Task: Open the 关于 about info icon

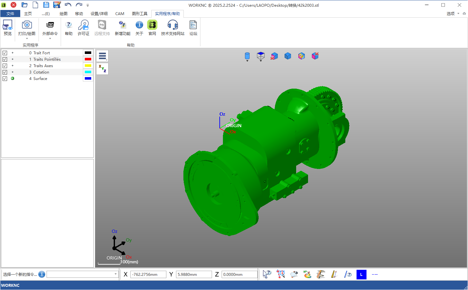Action: pyautogui.click(x=139, y=25)
